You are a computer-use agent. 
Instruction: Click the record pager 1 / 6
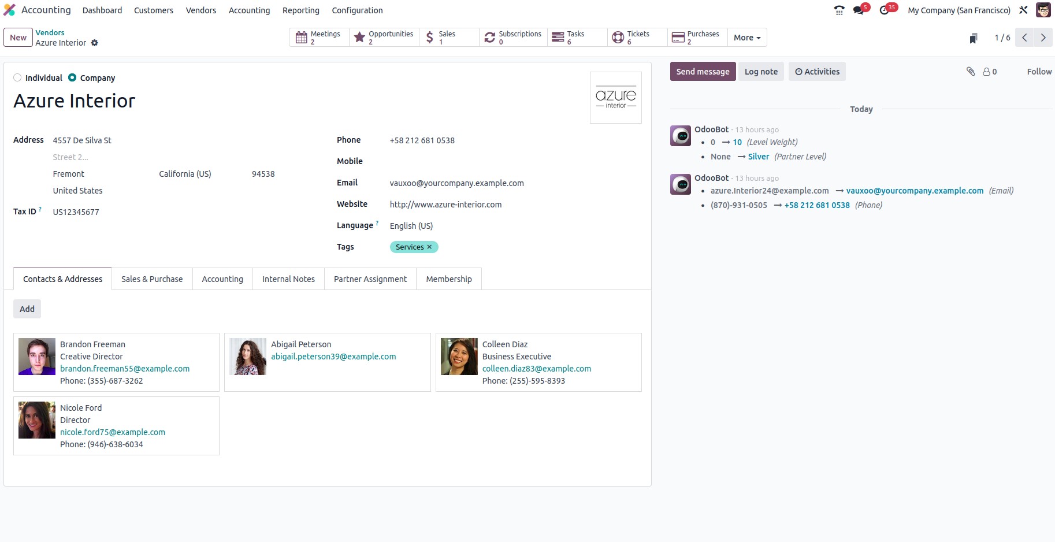click(1002, 38)
